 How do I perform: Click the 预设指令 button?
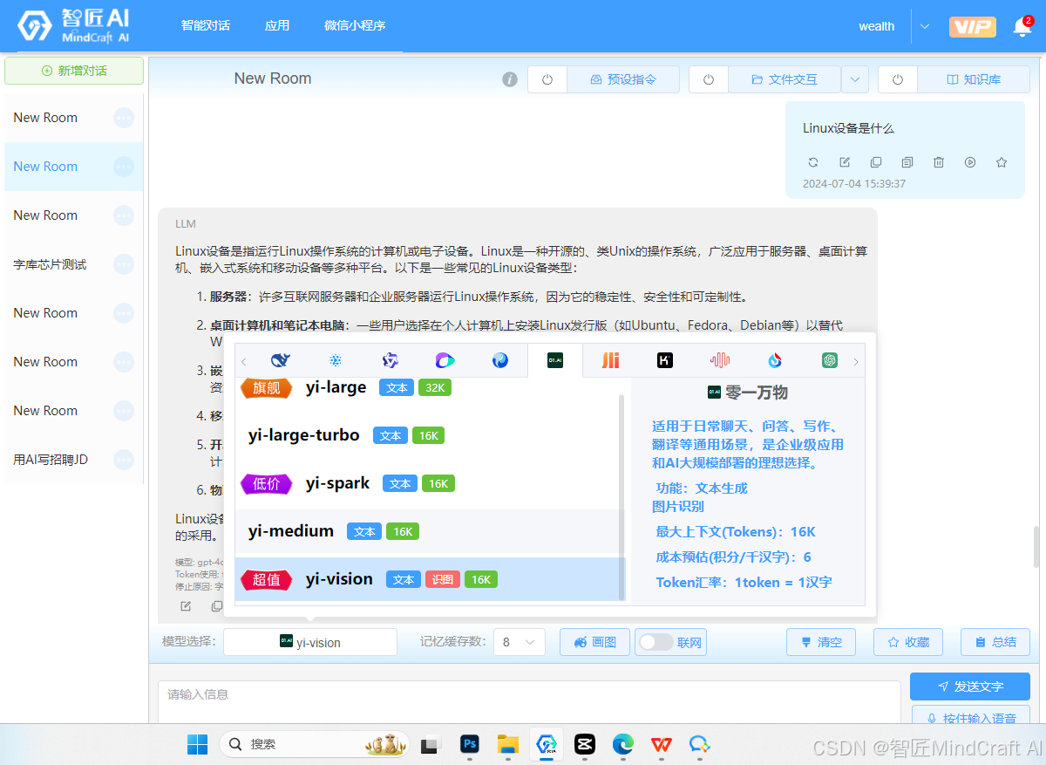(x=623, y=79)
